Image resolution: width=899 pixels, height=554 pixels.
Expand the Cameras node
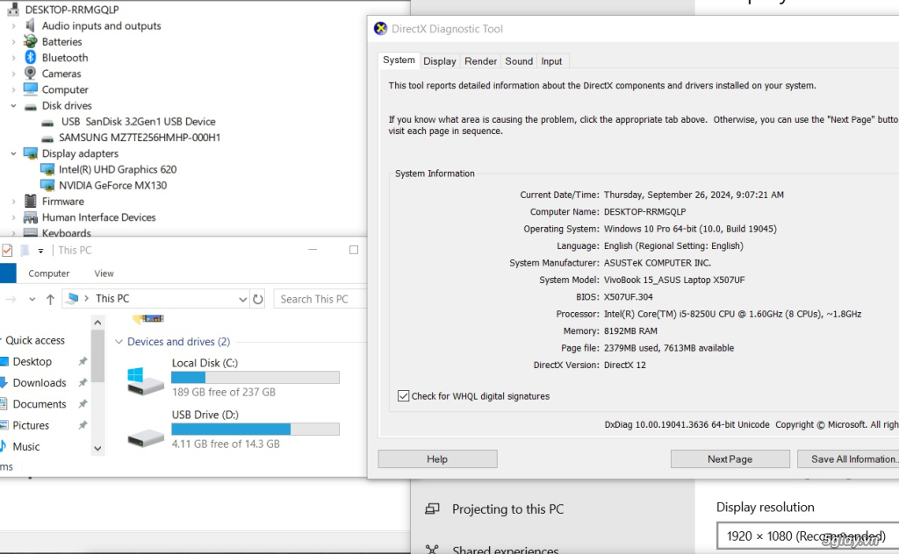point(14,74)
